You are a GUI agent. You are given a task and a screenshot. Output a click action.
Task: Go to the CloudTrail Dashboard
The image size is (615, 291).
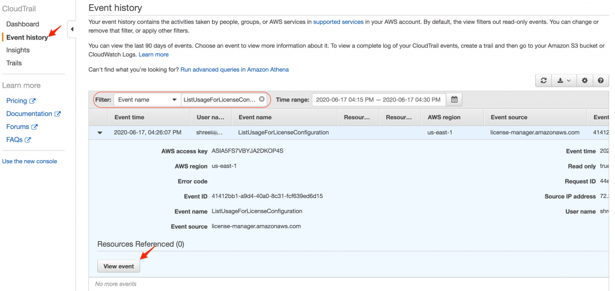pyautogui.click(x=23, y=24)
